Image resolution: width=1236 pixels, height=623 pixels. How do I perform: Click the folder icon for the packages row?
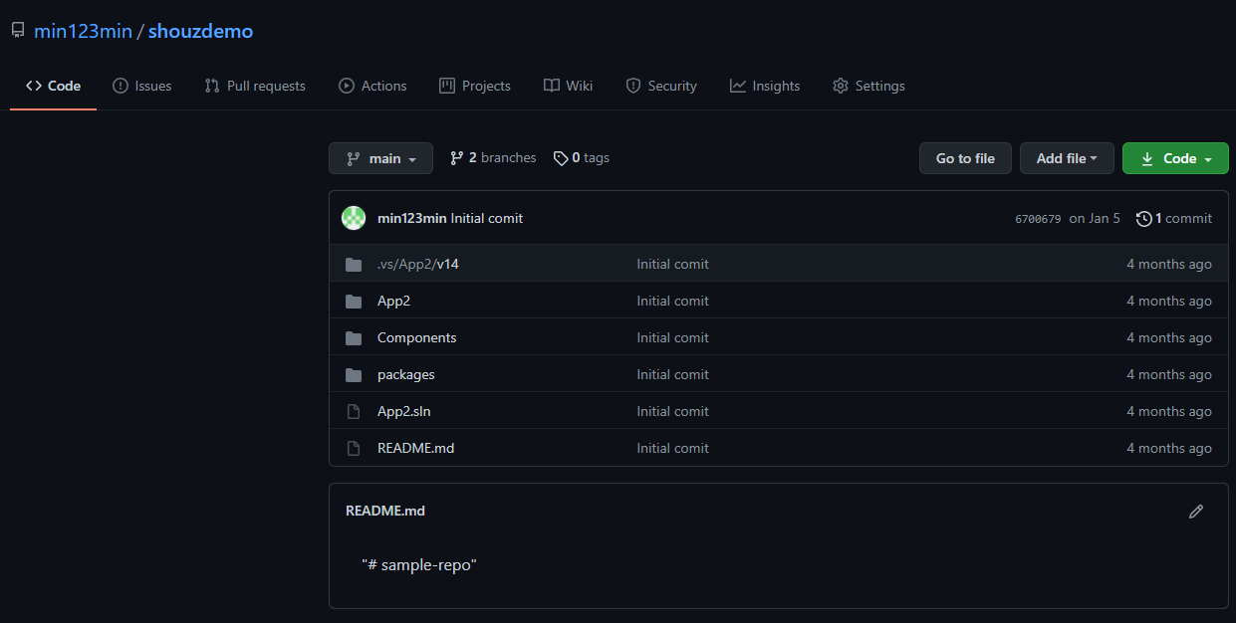click(x=354, y=375)
